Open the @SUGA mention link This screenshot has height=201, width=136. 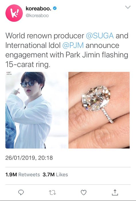tap(100, 36)
